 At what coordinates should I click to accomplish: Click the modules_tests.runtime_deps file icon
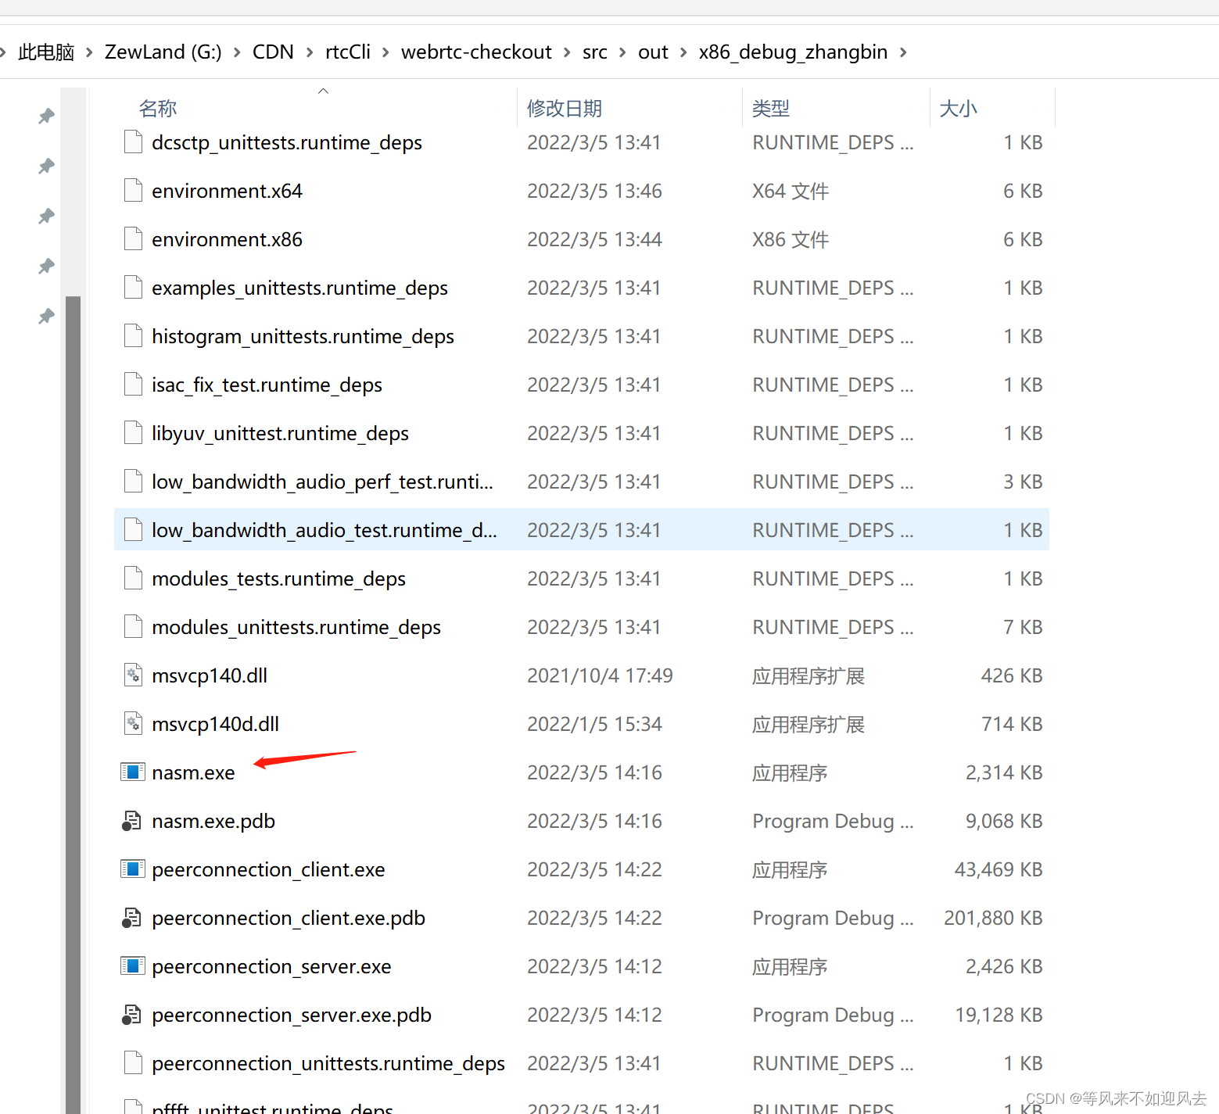133,578
